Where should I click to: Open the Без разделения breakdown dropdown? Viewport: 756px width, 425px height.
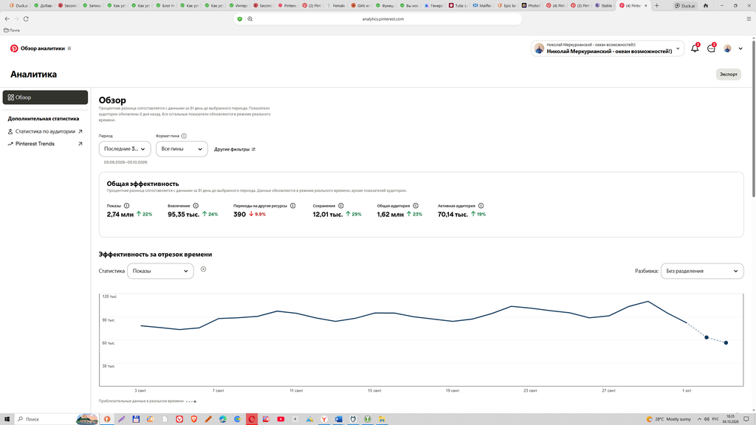pos(702,271)
